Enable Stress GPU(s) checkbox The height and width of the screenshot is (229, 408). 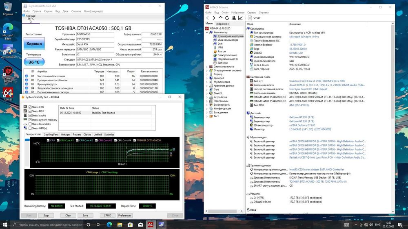30,128
